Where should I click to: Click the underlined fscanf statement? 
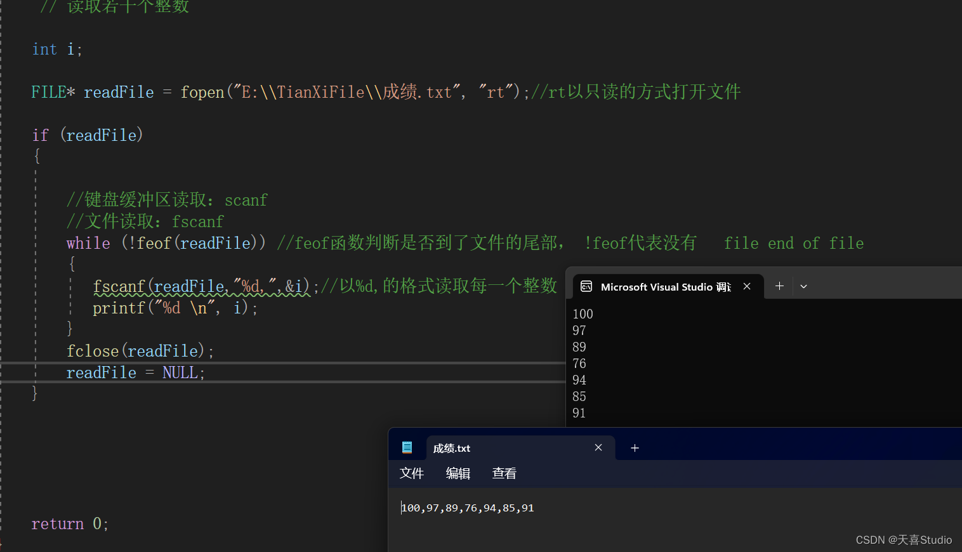point(206,287)
